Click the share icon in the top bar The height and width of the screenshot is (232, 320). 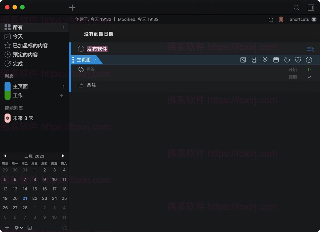(x=271, y=19)
